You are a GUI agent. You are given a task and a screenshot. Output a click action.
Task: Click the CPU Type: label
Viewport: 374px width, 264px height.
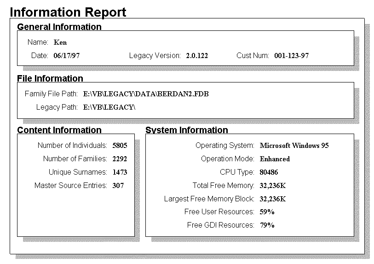(x=237, y=172)
